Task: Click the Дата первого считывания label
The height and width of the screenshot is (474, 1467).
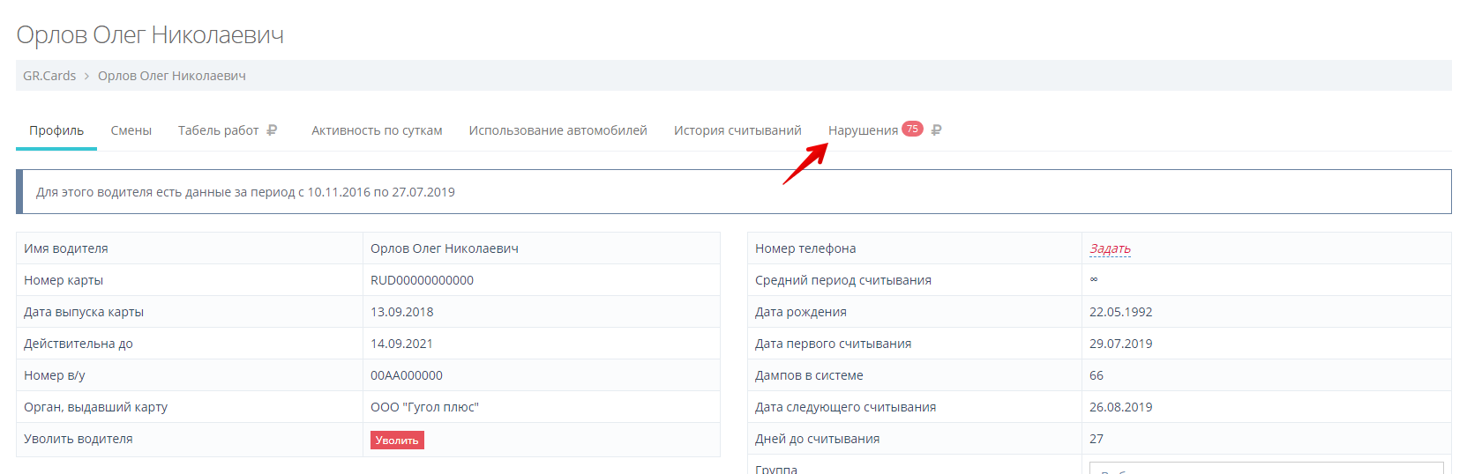Action: [x=834, y=344]
